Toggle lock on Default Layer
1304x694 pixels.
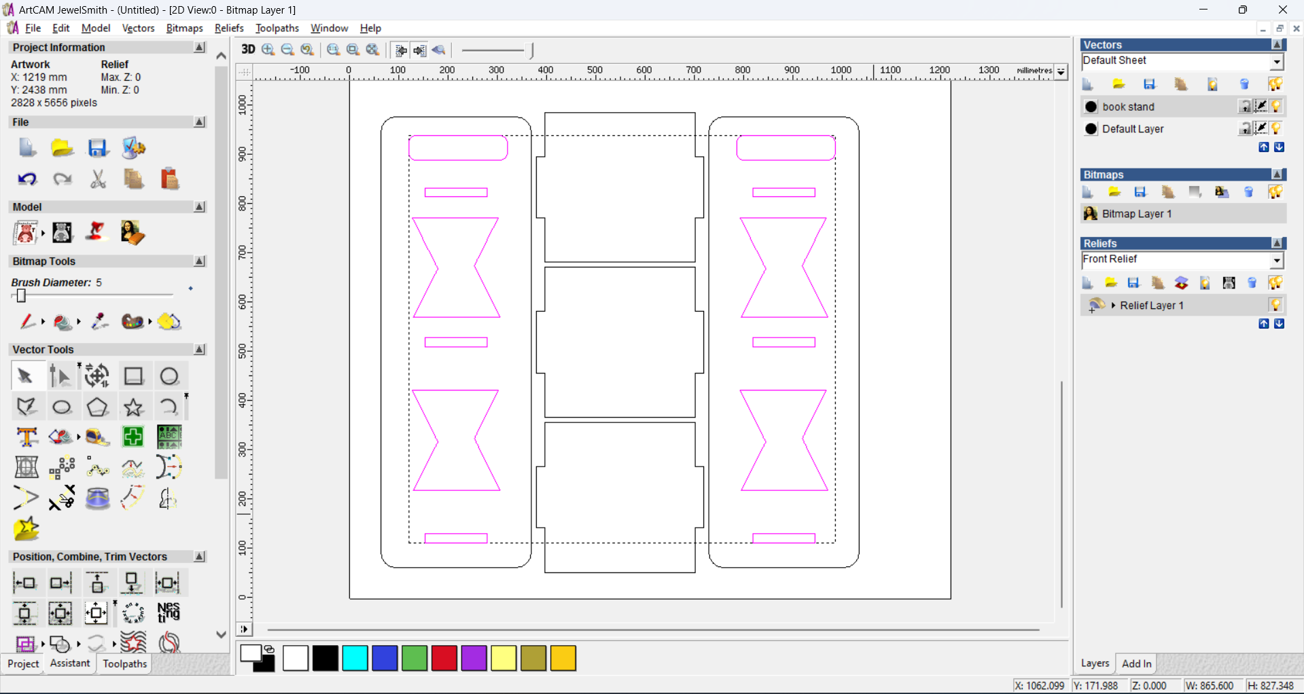[x=1245, y=128]
